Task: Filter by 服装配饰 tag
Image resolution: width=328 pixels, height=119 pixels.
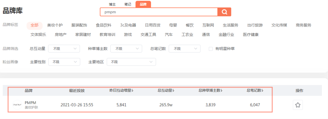Action: click(x=79, y=25)
